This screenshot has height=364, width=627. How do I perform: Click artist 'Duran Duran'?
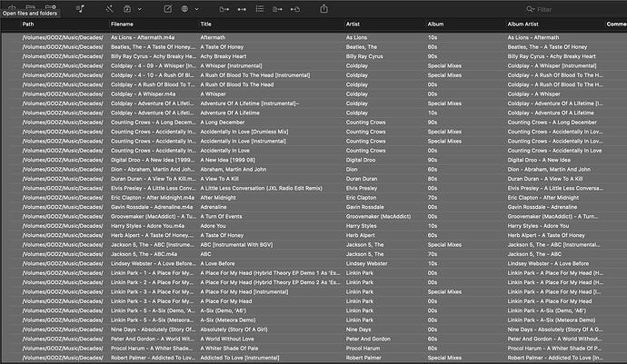tap(362, 179)
